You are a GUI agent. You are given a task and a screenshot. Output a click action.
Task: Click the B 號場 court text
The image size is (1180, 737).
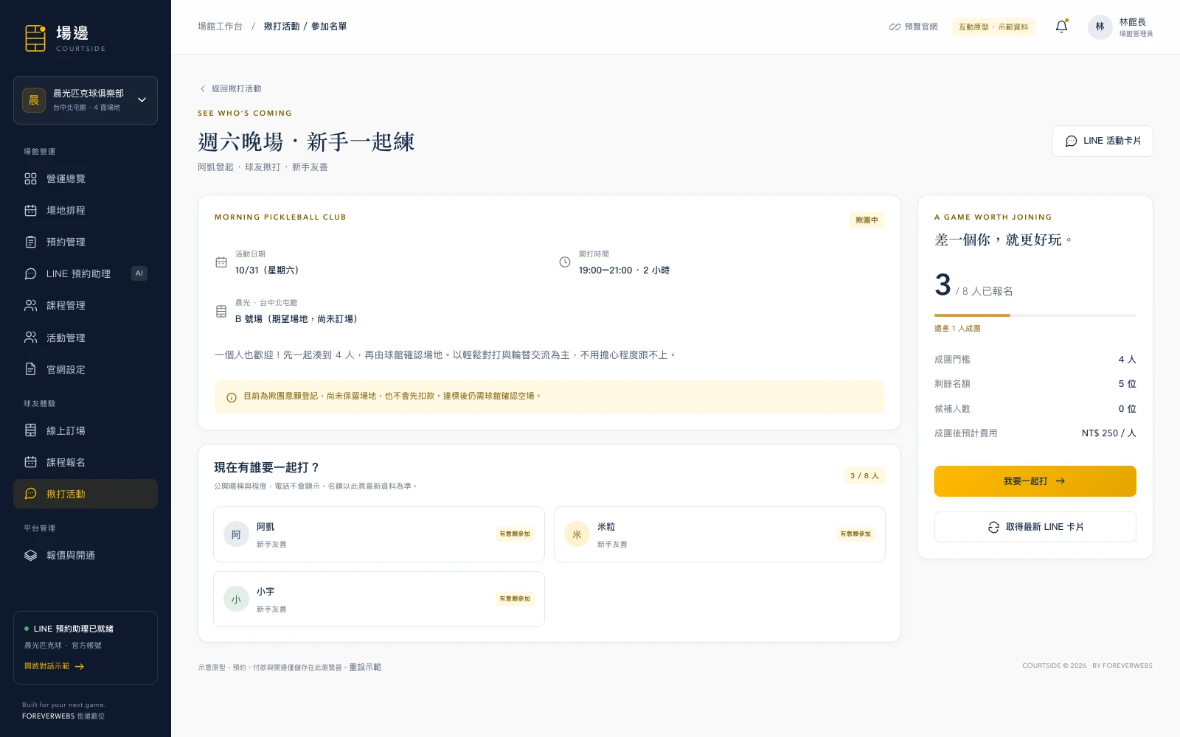click(296, 319)
